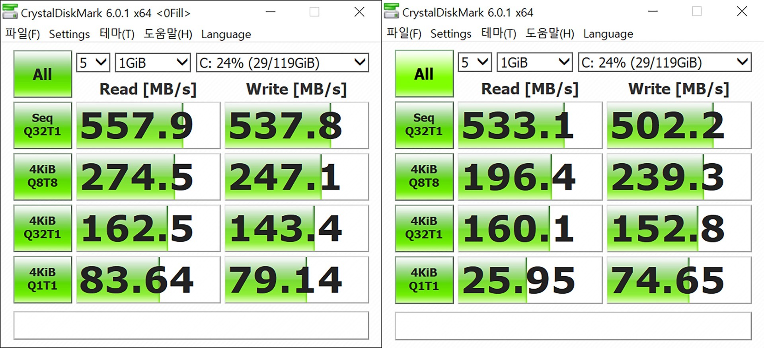Open Language menu in right window
Screen dimensions: 764x348
point(608,34)
